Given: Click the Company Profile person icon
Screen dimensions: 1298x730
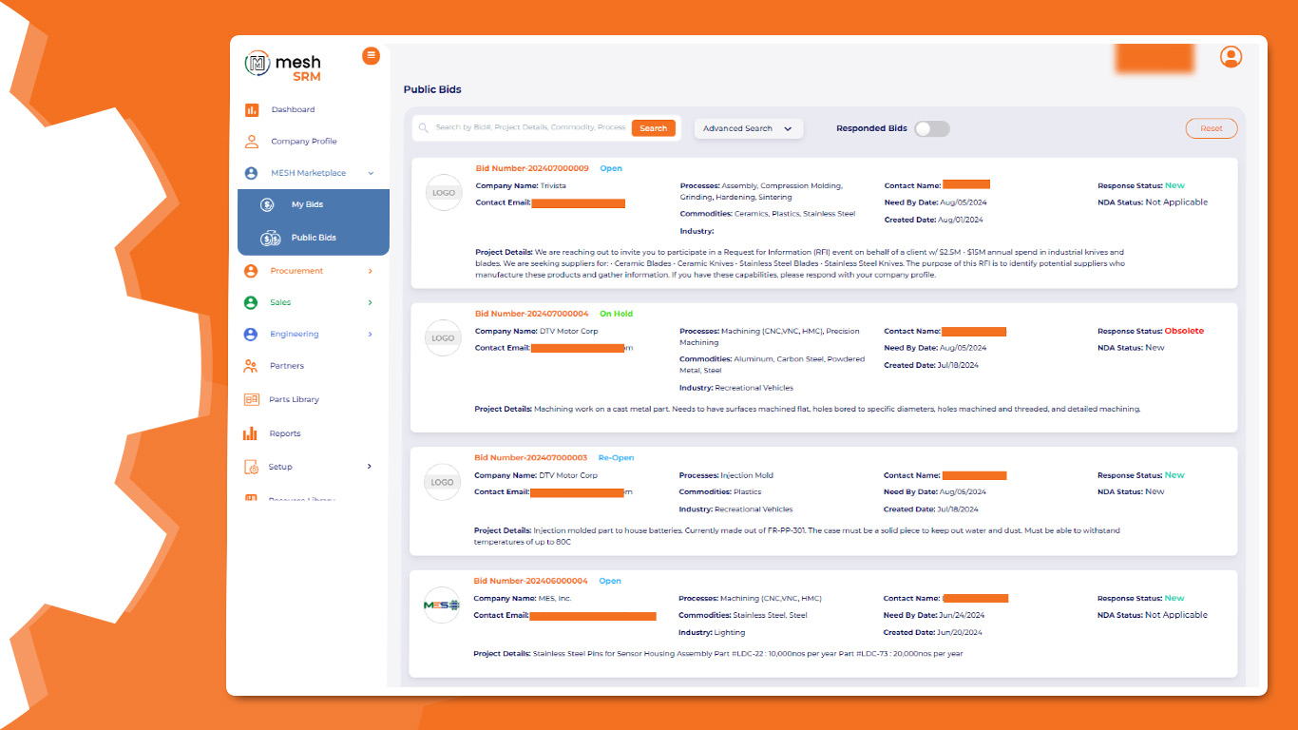Looking at the screenshot, I should (x=251, y=142).
